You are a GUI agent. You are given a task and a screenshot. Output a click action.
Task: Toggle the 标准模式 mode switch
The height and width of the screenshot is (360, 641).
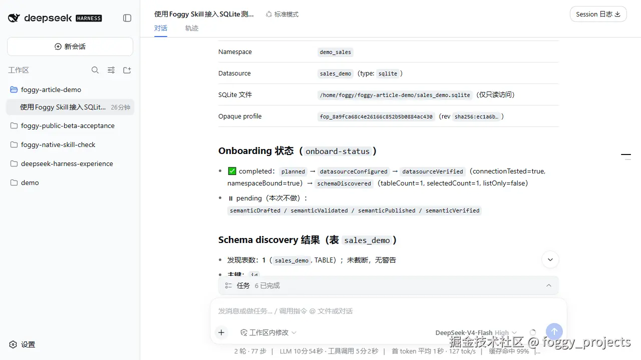[x=282, y=14]
